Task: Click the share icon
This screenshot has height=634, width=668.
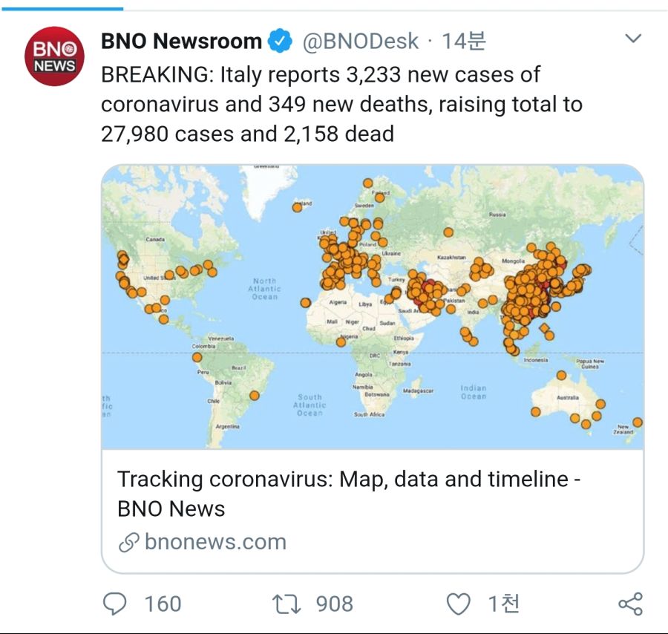Action: point(630,604)
